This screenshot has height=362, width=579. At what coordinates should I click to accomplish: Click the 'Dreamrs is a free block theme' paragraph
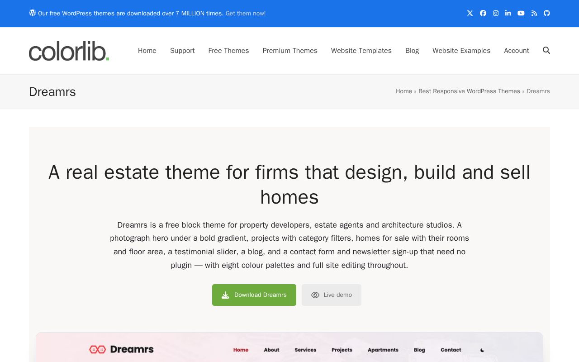[289, 245]
